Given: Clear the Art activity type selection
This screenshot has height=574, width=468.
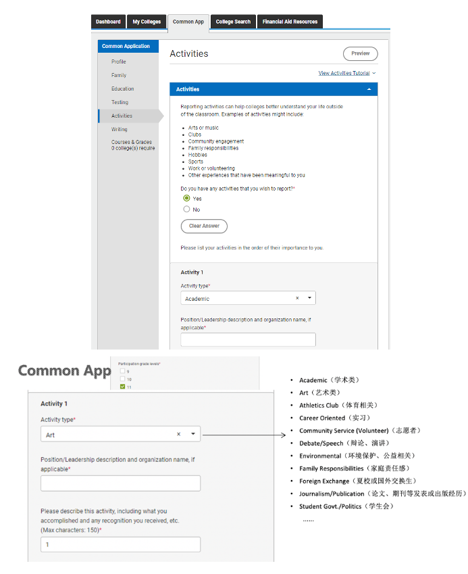Looking at the screenshot, I should 178,434.
